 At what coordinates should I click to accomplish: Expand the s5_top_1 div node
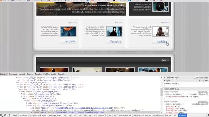(16, 80)
